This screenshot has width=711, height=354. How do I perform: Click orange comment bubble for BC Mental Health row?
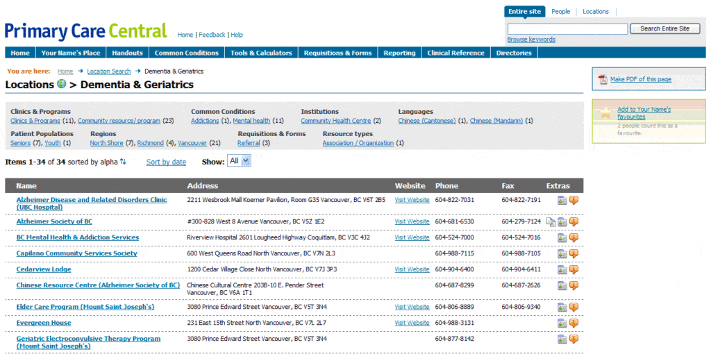(574, 237)
